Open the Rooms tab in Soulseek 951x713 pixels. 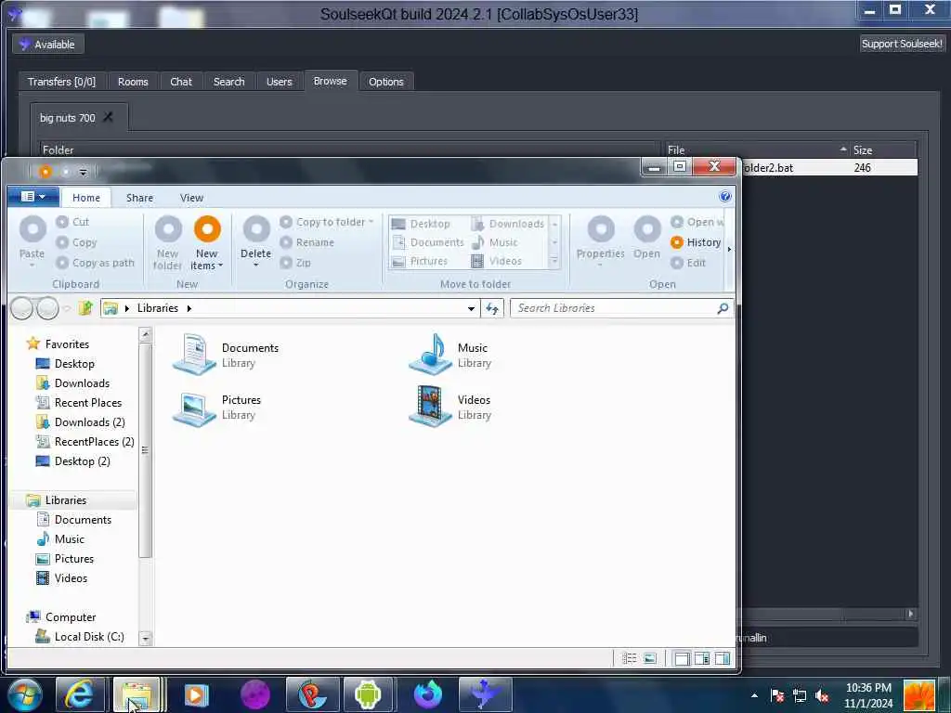click(133, 82)
